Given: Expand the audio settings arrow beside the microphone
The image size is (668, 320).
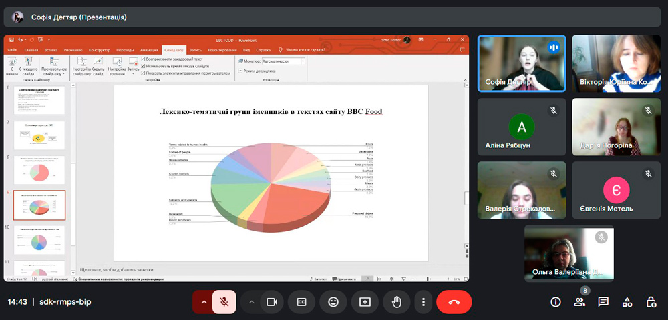Looking at the screenshot, I should (203, 302).
